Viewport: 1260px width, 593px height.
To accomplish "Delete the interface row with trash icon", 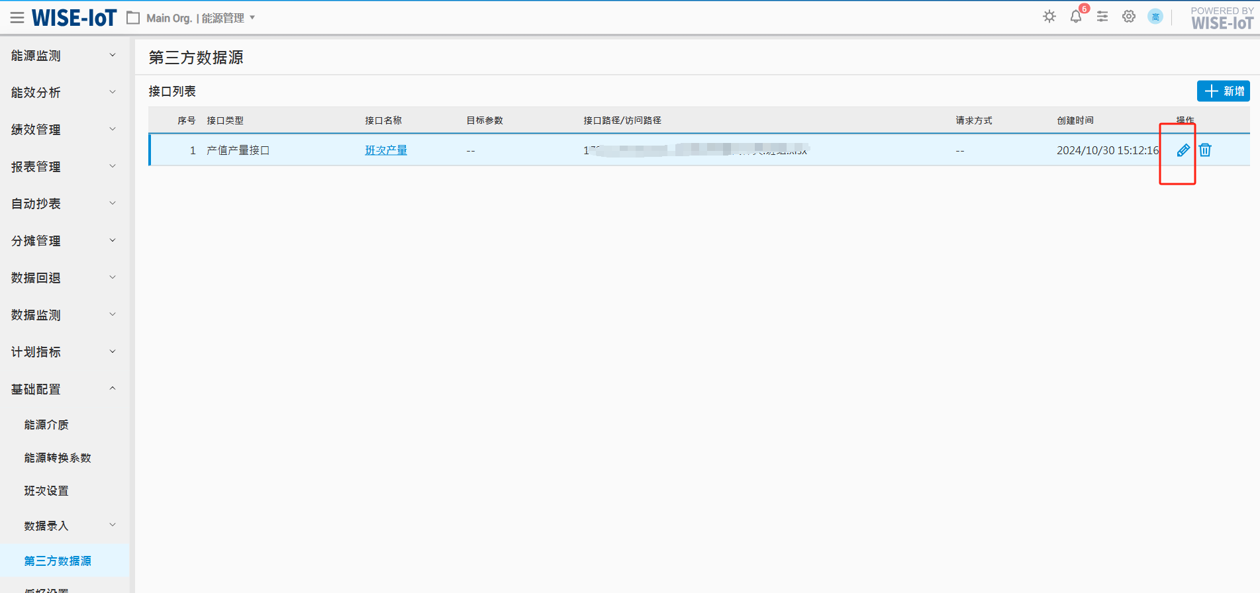I will tap(1205, 150).
